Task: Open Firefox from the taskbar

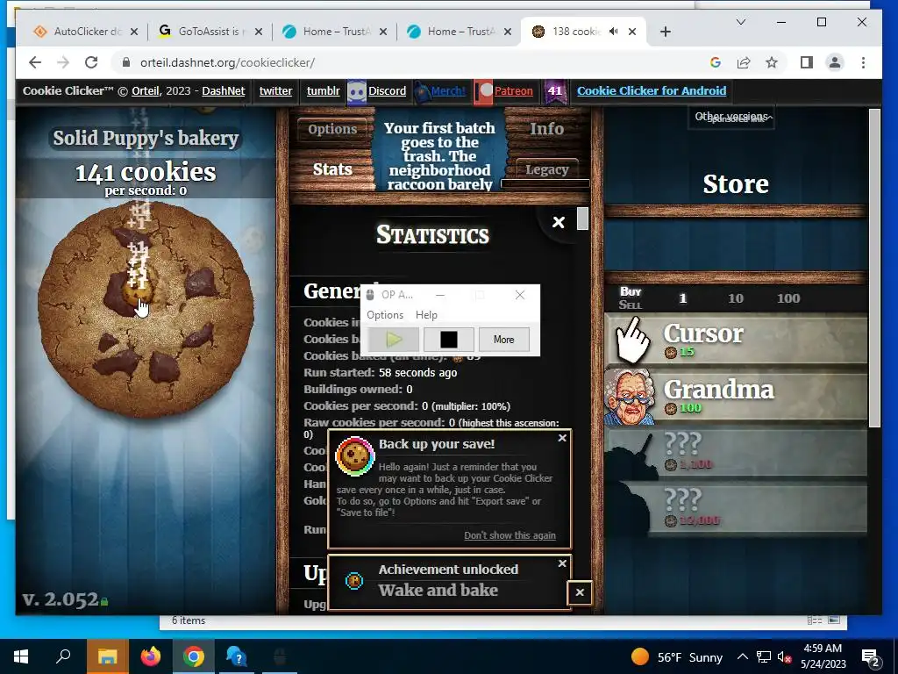Action: (x=151, y=656)
